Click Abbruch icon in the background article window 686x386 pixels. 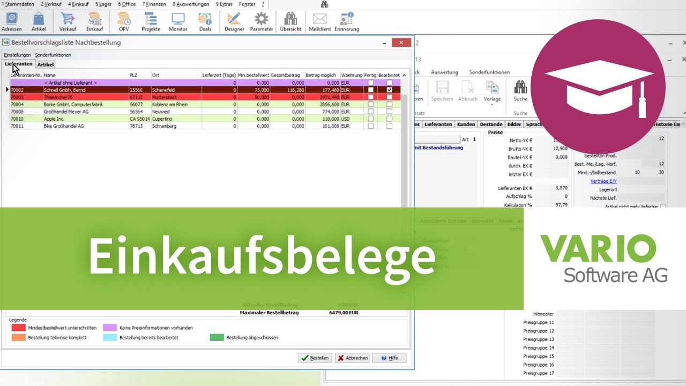point(467,87)
